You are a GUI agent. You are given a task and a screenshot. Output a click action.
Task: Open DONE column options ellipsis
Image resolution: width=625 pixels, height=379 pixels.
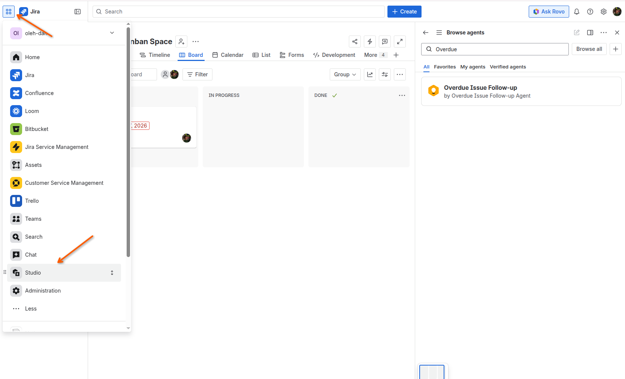pyautogui.click(x=402, y=95)
